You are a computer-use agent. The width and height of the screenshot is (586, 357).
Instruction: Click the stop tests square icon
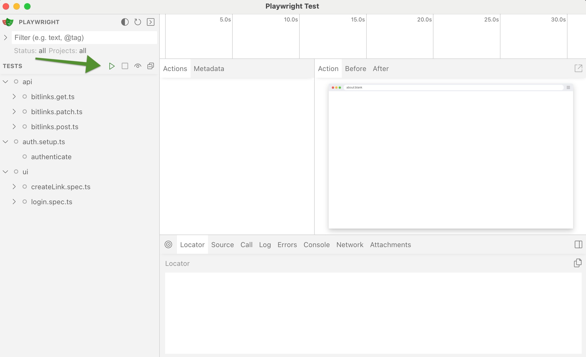coord(125,66)
